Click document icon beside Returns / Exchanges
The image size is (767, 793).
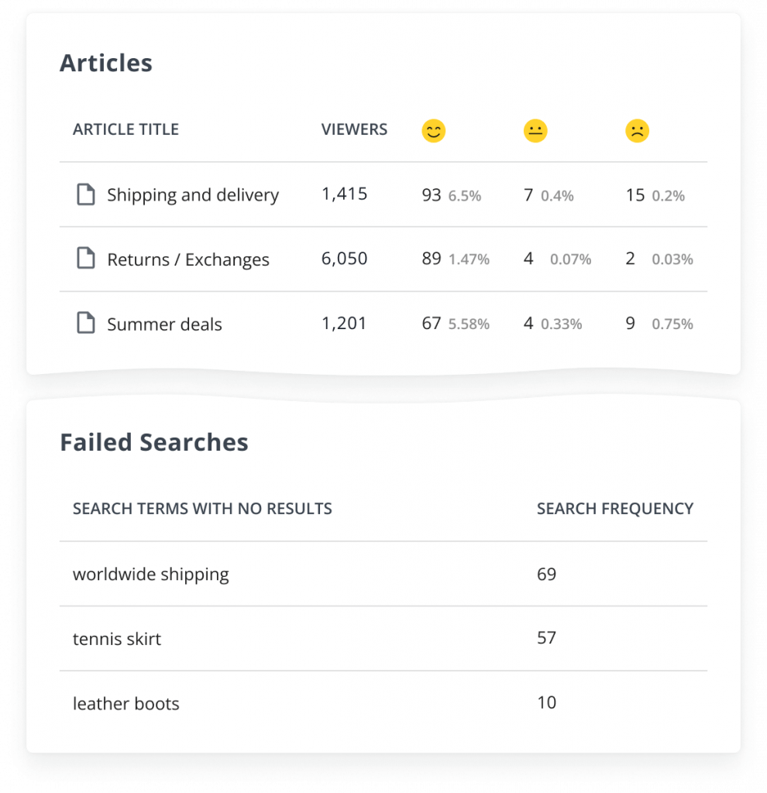point(85,258)
